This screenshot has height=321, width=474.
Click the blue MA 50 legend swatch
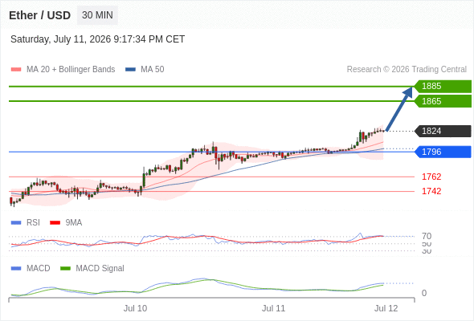tap(130, 70)
